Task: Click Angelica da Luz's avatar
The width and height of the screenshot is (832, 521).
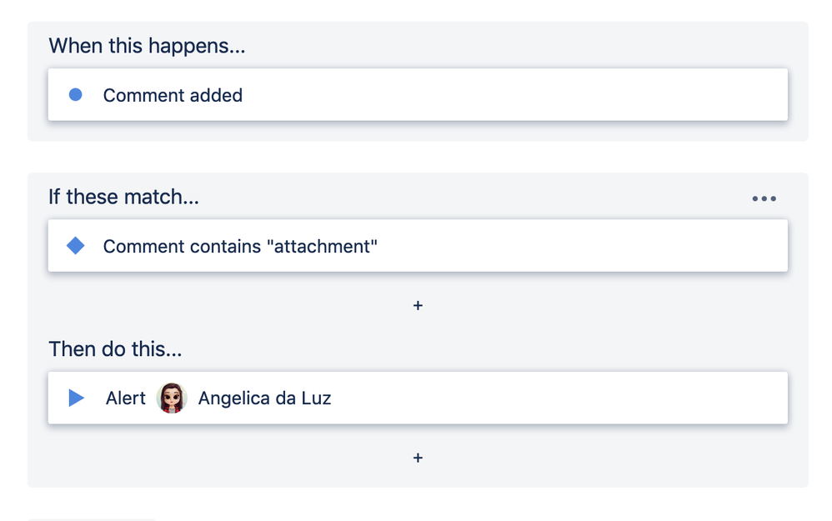Action: 172,398
